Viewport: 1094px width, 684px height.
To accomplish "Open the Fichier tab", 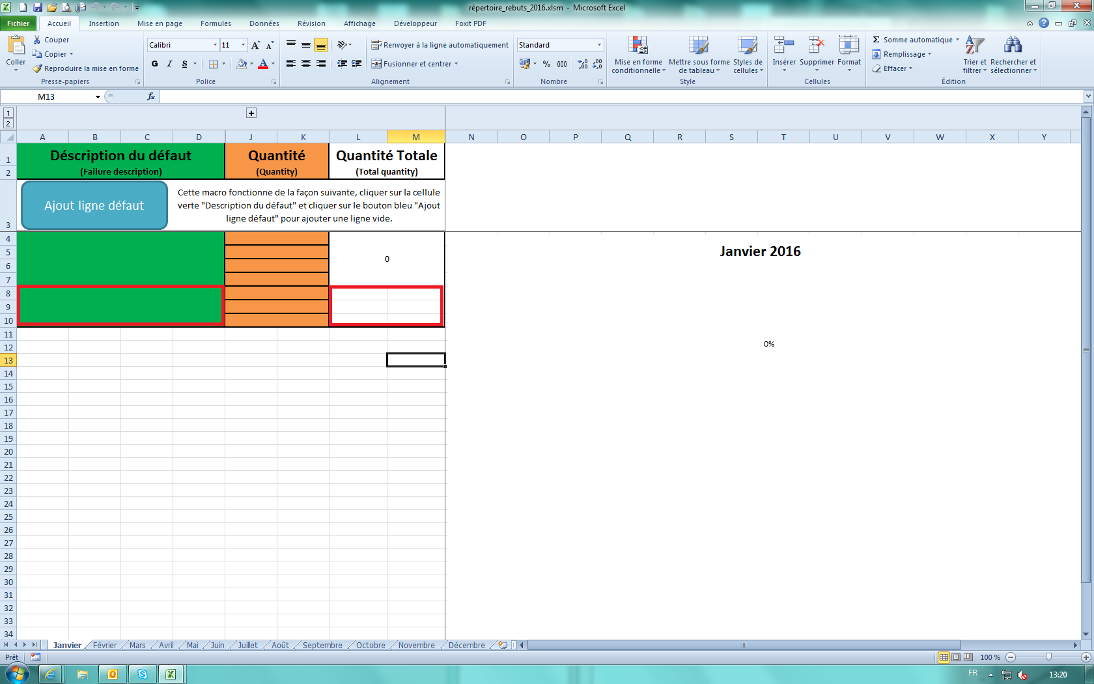I will click(x=18, y=23).
